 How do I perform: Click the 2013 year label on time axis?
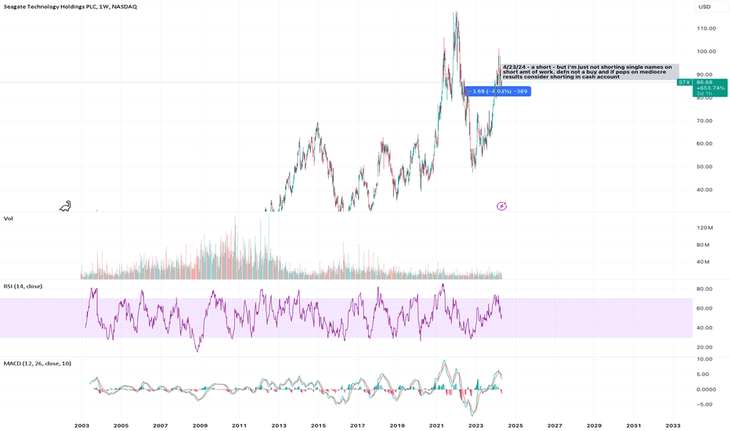[279, 426]
